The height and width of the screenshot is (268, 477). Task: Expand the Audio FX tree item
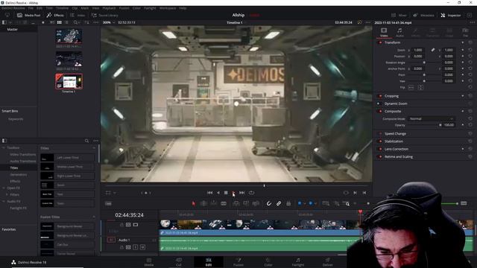[4, 202]
